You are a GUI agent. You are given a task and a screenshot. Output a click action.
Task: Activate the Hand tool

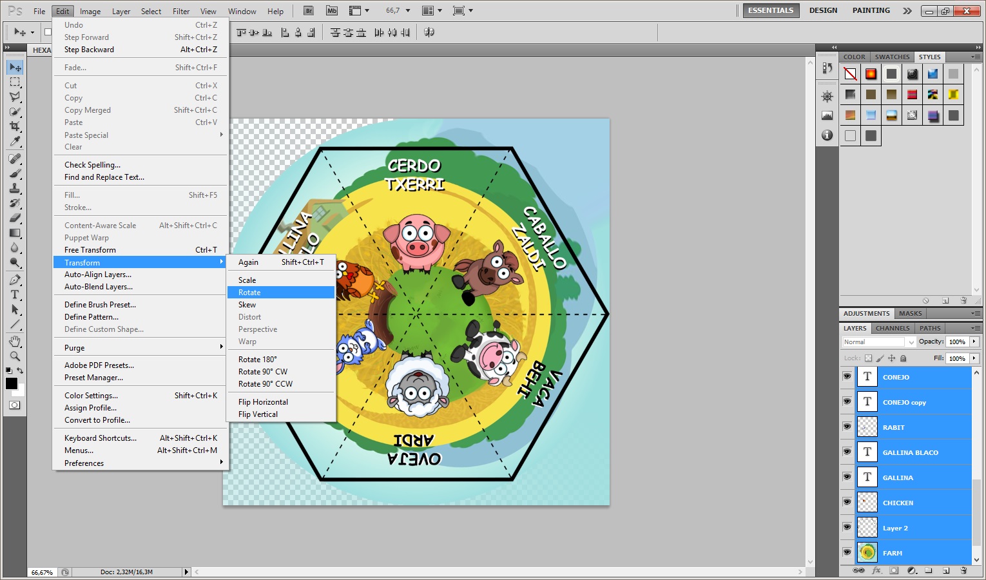(15, 341)
